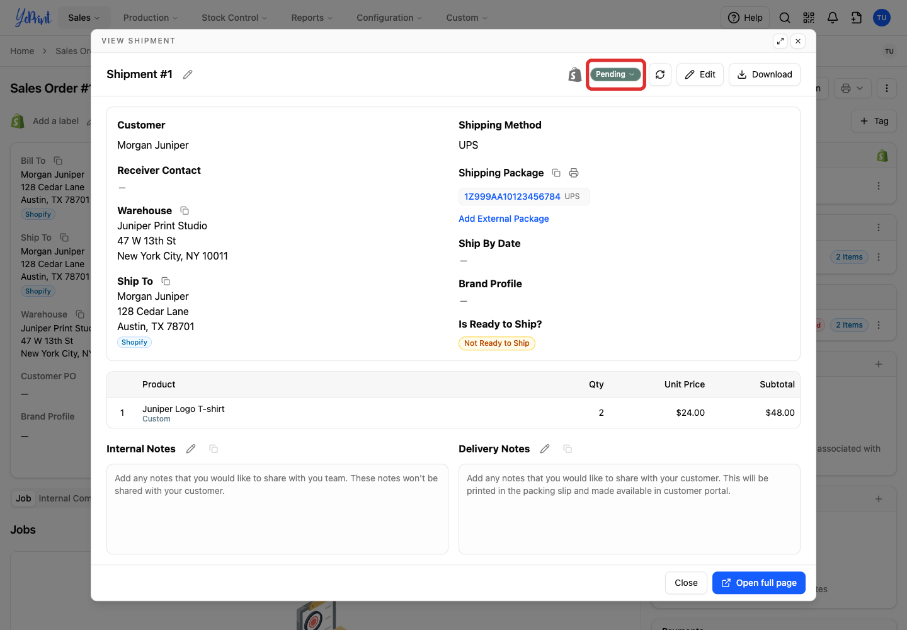Open notifications bell
The width and height of the screenshot is (907, 630).
click(x=833, y=18)
